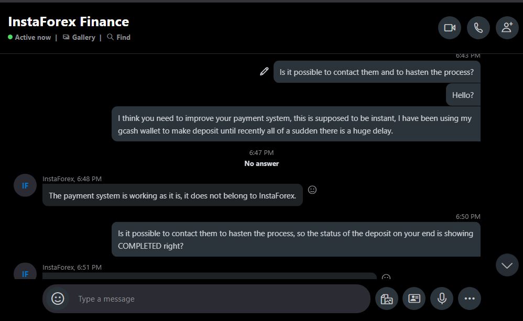Select the gcash wallet delay message
The width and height of the screenshot is (523, 321).
click(x=296, y=125)
